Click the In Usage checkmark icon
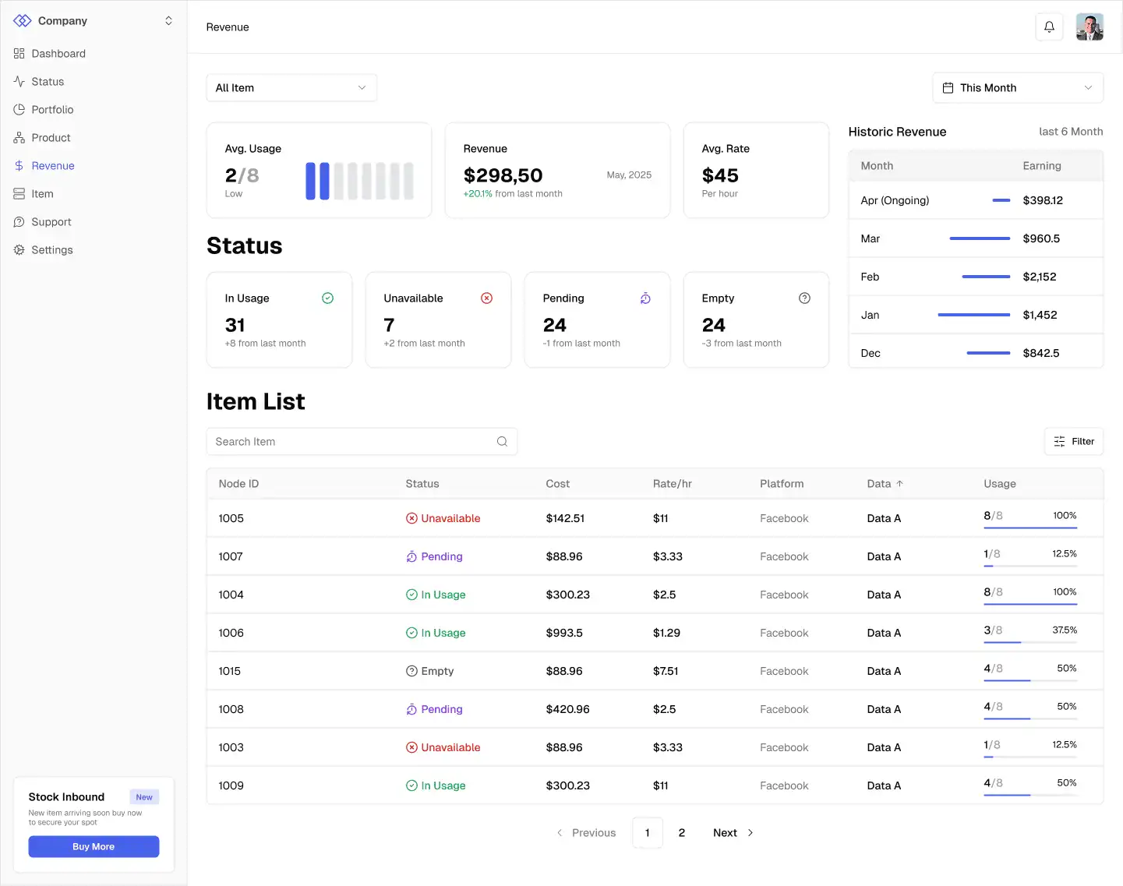Image resolution: width=1123 pixels, height=886 pixels. [328, 298]
